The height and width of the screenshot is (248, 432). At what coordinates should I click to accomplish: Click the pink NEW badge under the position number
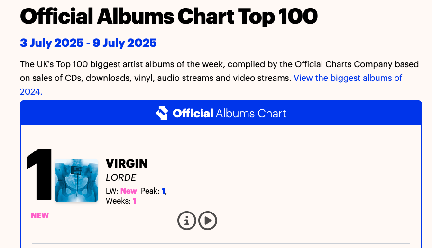40,215
